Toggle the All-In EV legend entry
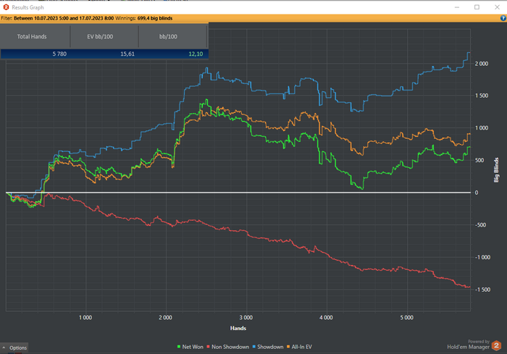This screenshot has width=507, height=354. point(299,347)
